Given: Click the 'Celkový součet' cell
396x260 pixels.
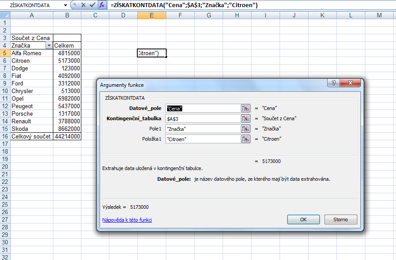Looking at the screenshot, I should (x=32, y=136).
